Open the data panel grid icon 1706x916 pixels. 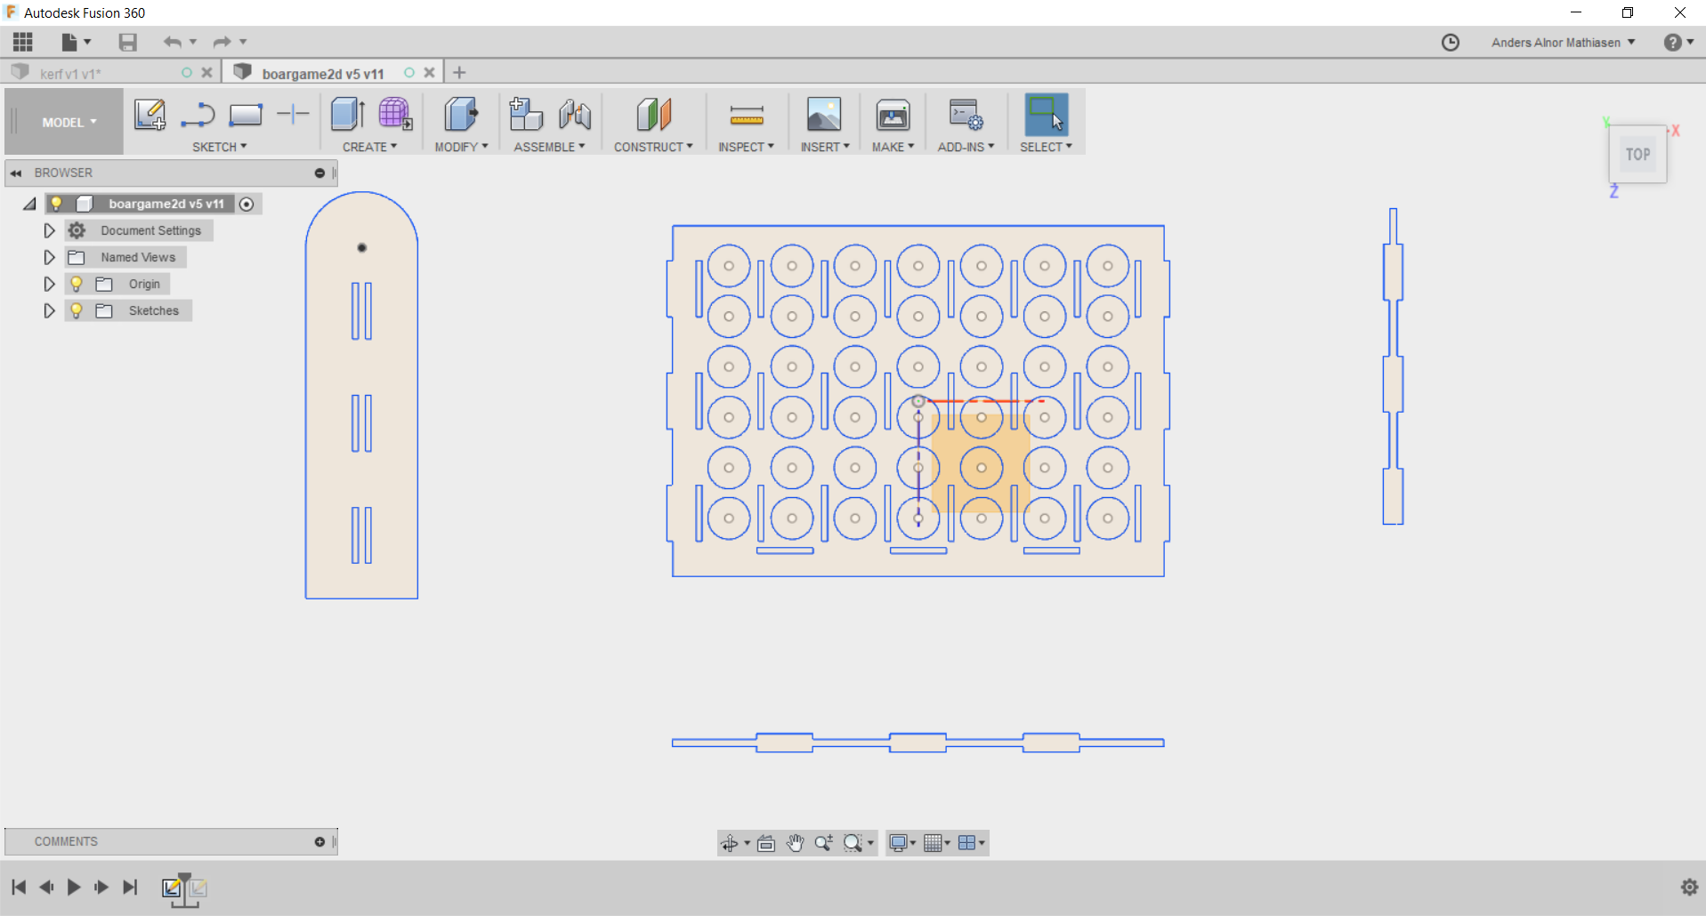(22, 42)
